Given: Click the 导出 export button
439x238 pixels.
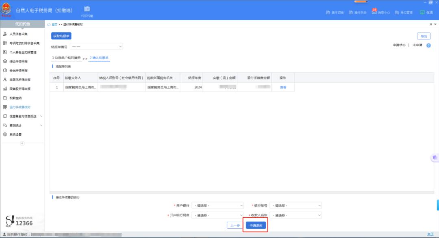Looking at the screenshot, I should pyautogui.click(x=424, y=36).
